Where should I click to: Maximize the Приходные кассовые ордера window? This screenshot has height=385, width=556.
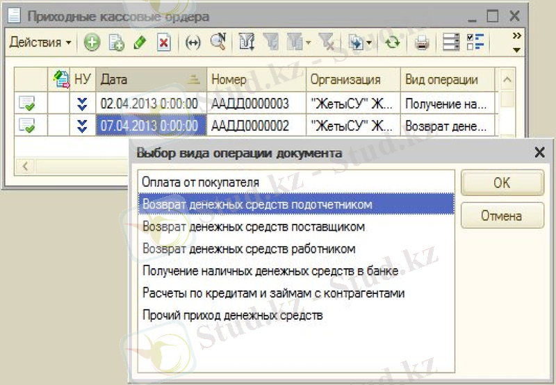pyautogui.click(x=493, y=16)
